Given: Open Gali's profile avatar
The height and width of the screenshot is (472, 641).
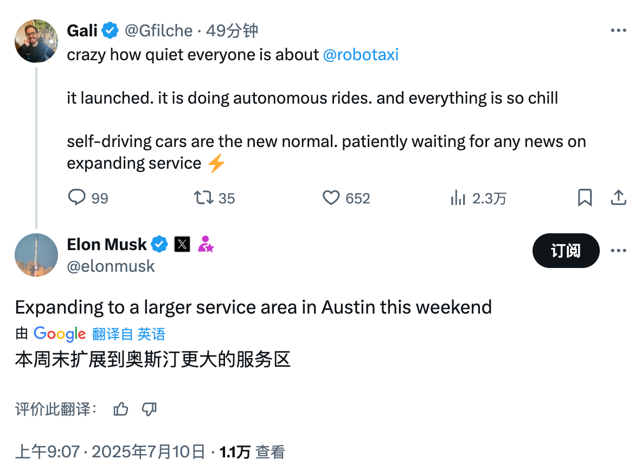Looking at the screenshot, I should [x=36, y=41].
